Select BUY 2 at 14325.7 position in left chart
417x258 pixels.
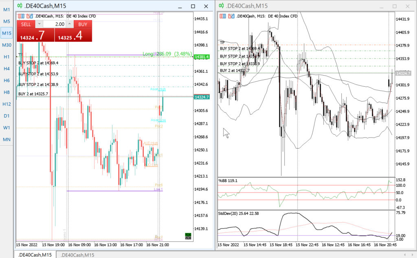click(33, 94)
